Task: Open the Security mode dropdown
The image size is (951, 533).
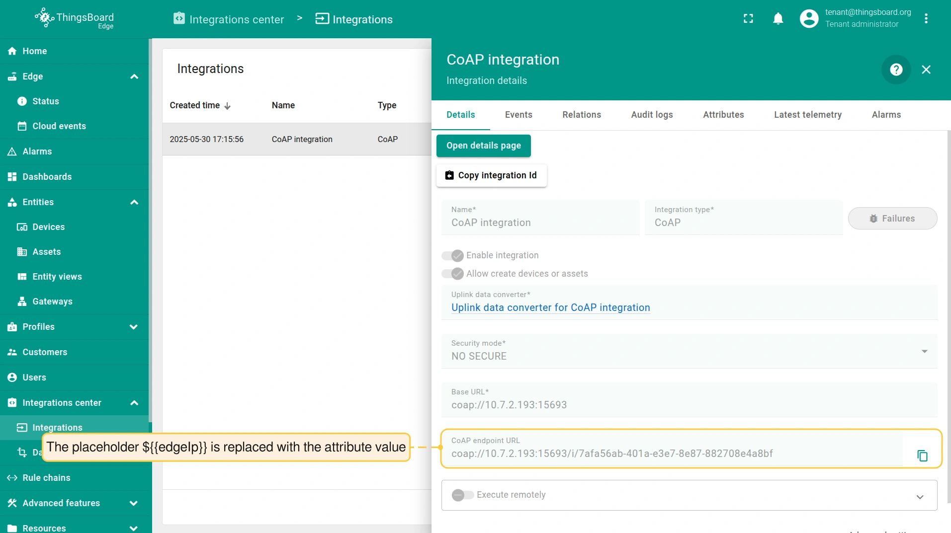Action: click(689, 352)
